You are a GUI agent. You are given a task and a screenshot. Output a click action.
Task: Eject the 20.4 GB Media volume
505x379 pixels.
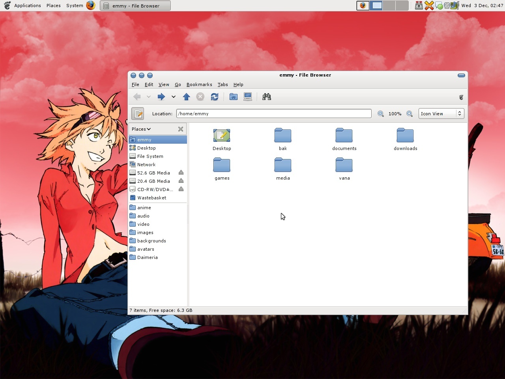[x=181, y=181]
